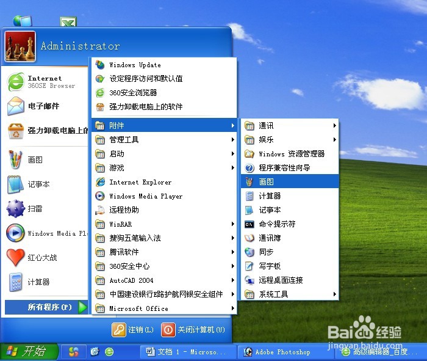
Task: Click Windows Media Player icon in programs list
Action: 100,196
